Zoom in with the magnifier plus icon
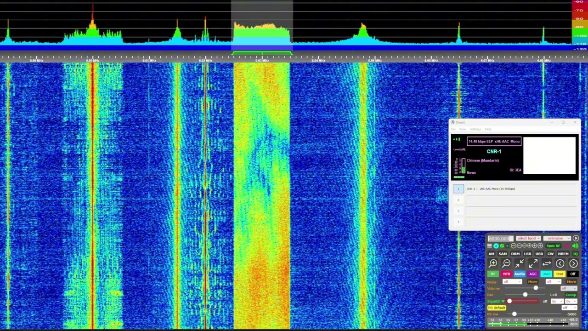The height and width of the screenshot is (331, 588). point(492,263)
